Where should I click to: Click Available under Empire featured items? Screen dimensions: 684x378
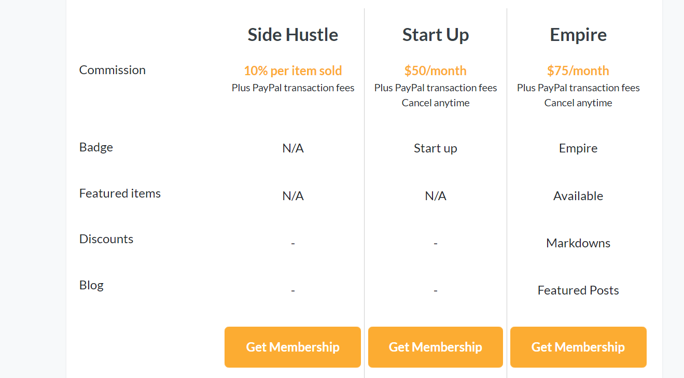(578, 196)
